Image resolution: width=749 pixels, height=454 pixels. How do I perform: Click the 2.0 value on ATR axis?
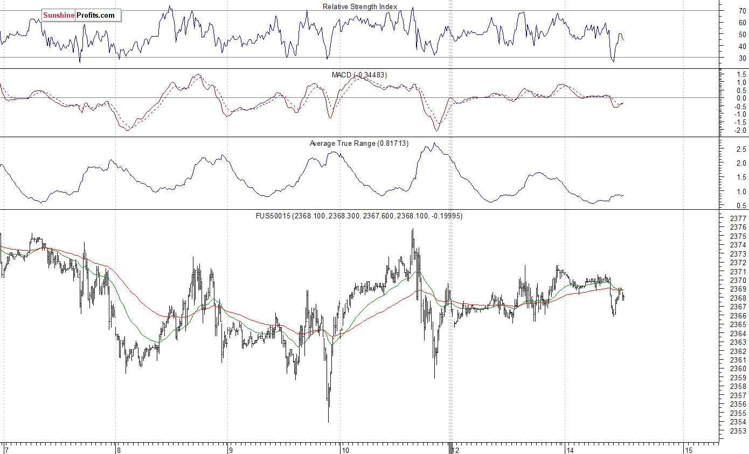741,163
